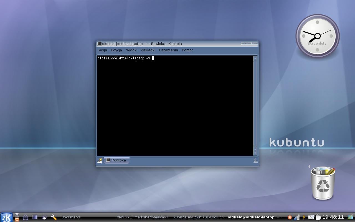Open the Zakładki menu
Viewport: 355px width, 222px height.
(148, 50)
